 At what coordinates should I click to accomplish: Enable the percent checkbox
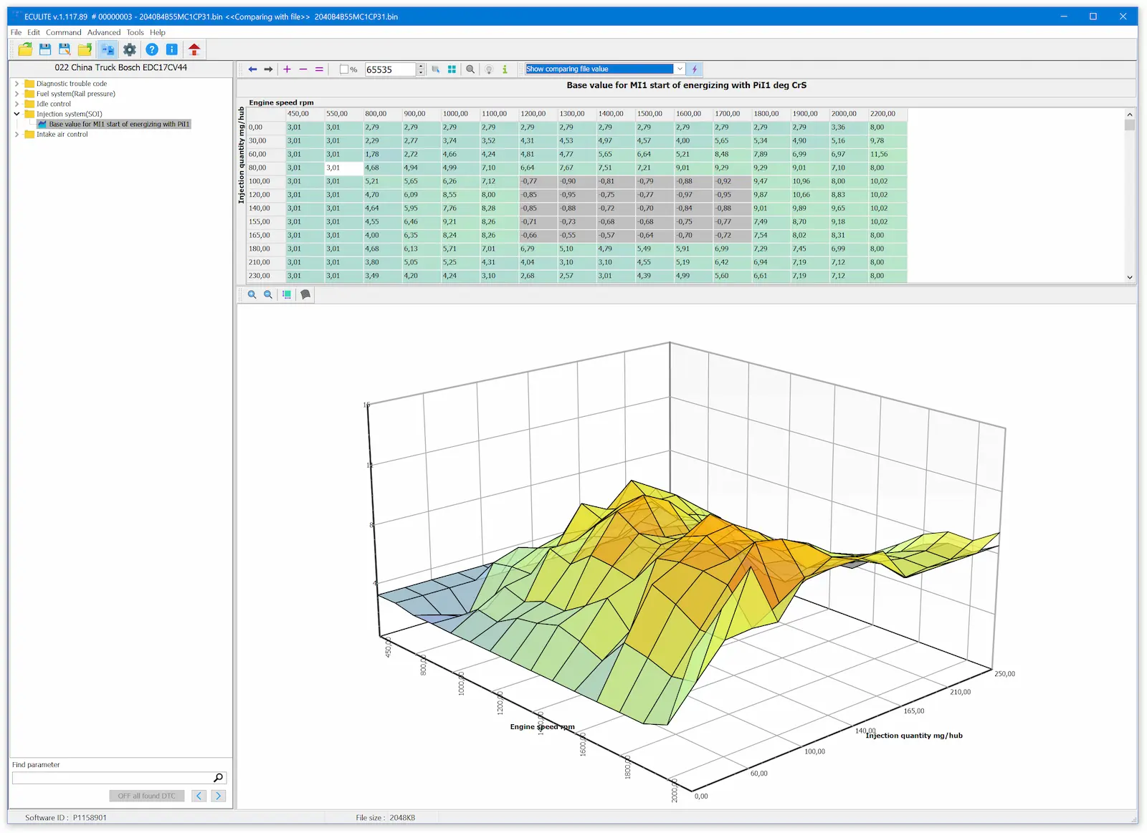(344, 69)
